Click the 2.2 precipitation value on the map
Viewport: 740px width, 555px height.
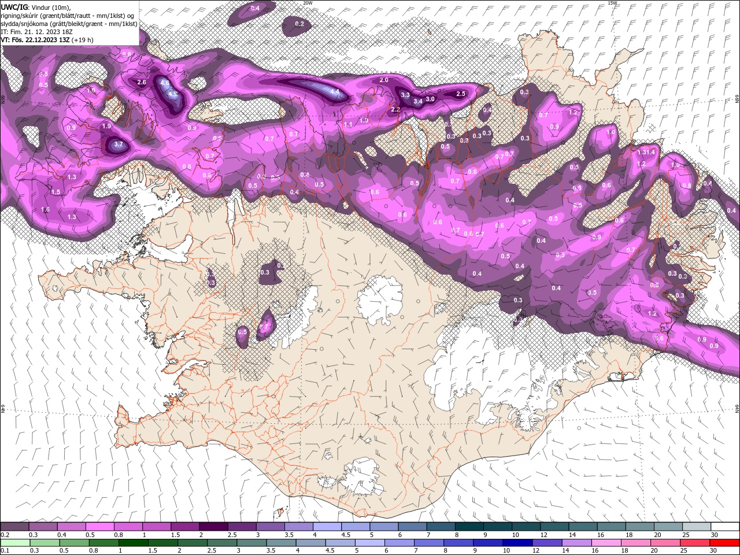(x=395, y=109)
